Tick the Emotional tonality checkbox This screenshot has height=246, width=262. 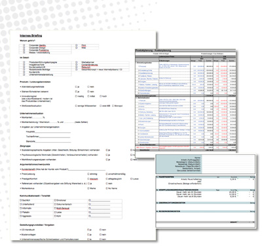[x=55, y=200]
